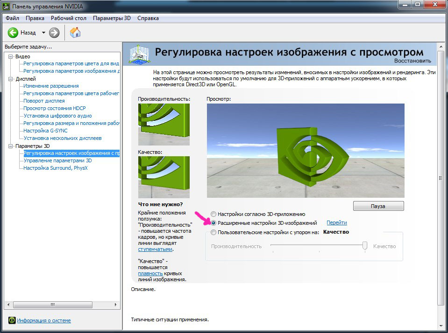Select Пользовательские настройки с упором на radio button
448x333 pixels.
coord(213,232)
